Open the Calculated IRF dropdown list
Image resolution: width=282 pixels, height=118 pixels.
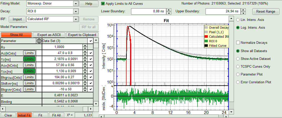pyautogui.click(x=75, y=19)
